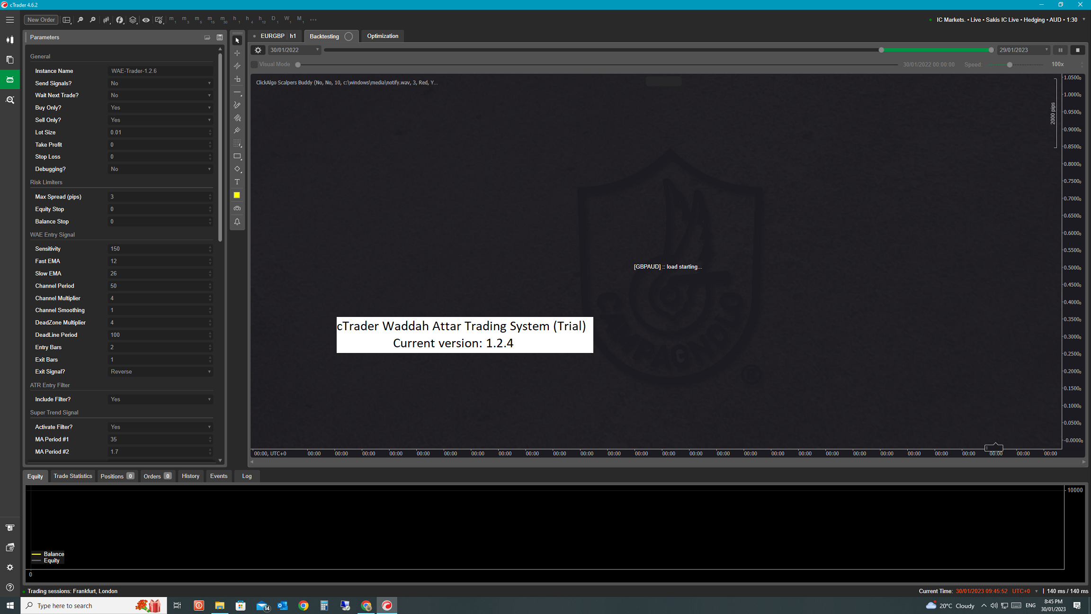This screenshot has height=614, width=1091.
Task: Expand the Activate Filter? dropdown
Action: point(160,427)
